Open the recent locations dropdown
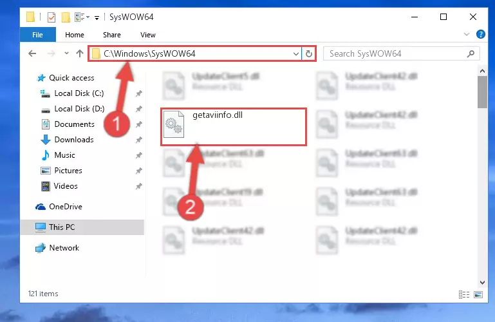This screenshot has width=495, height=322. tap(66, 53)
